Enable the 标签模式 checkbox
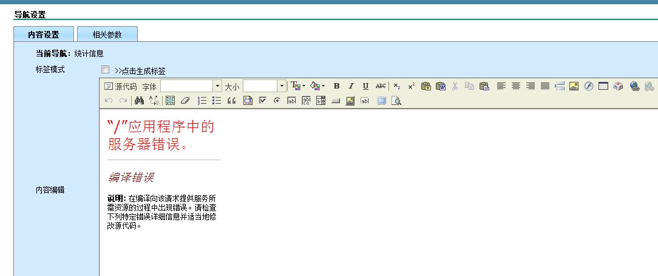658x276 pixels. pyautogui.click(x=106, y=70)
